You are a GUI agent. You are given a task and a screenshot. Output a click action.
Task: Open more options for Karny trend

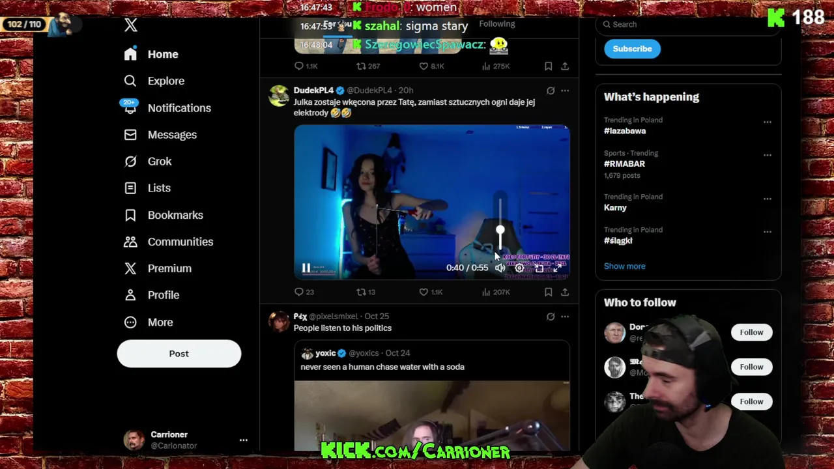coord(768,199)
